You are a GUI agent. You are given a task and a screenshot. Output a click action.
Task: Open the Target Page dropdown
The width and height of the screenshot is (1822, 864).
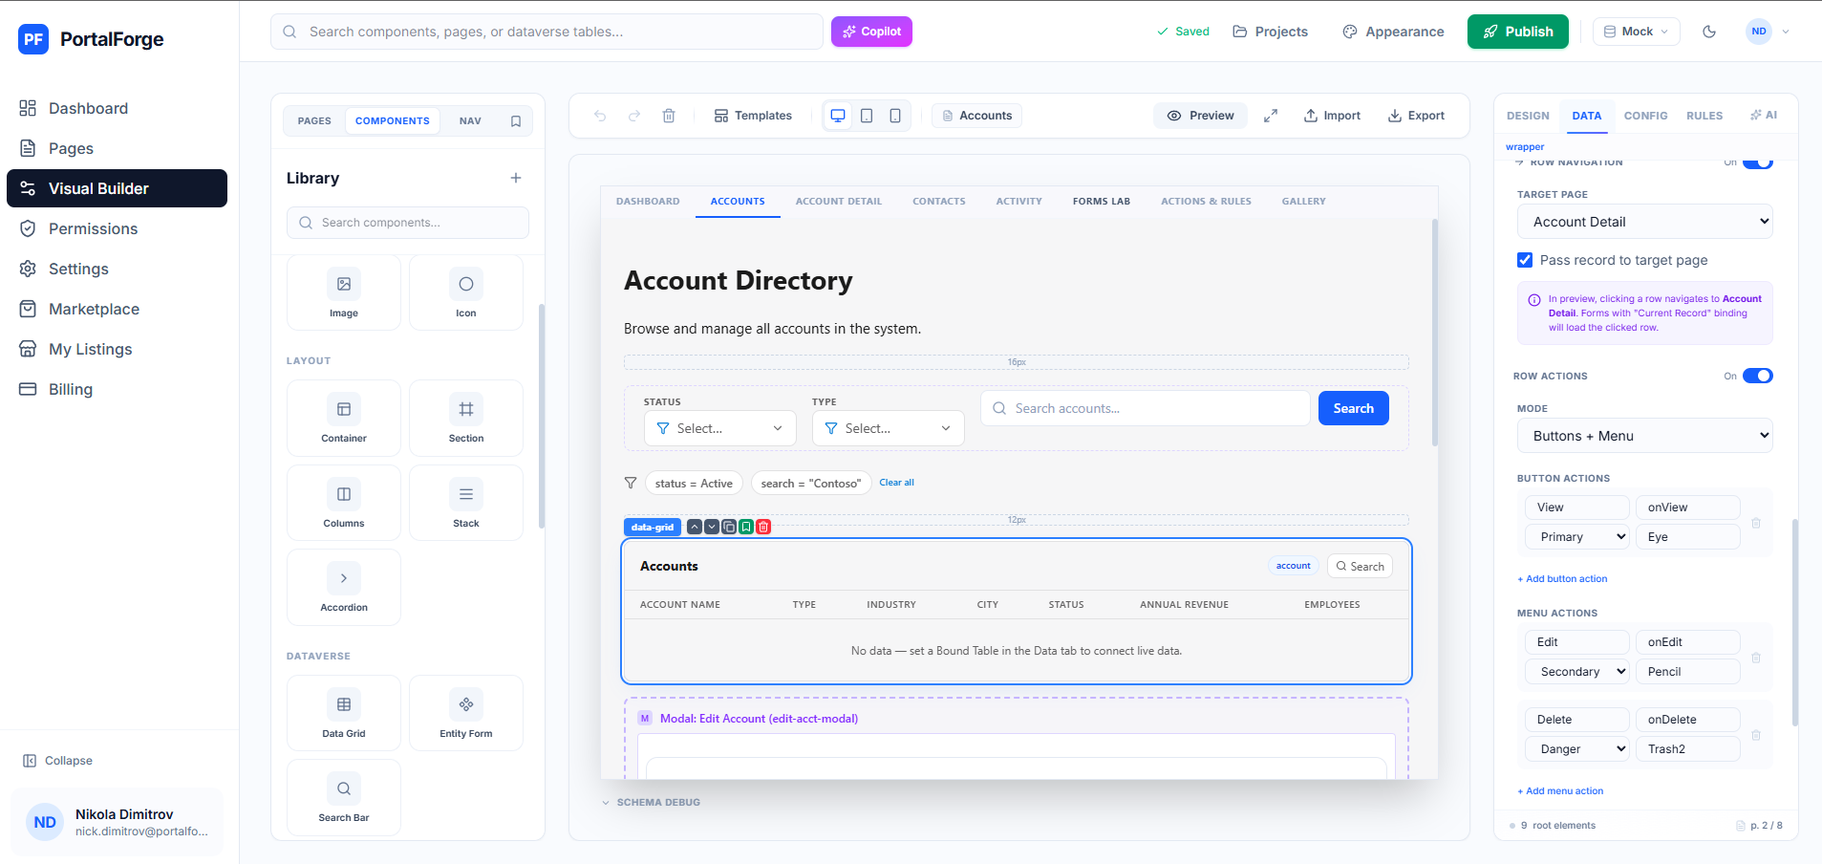[1644, 222]
